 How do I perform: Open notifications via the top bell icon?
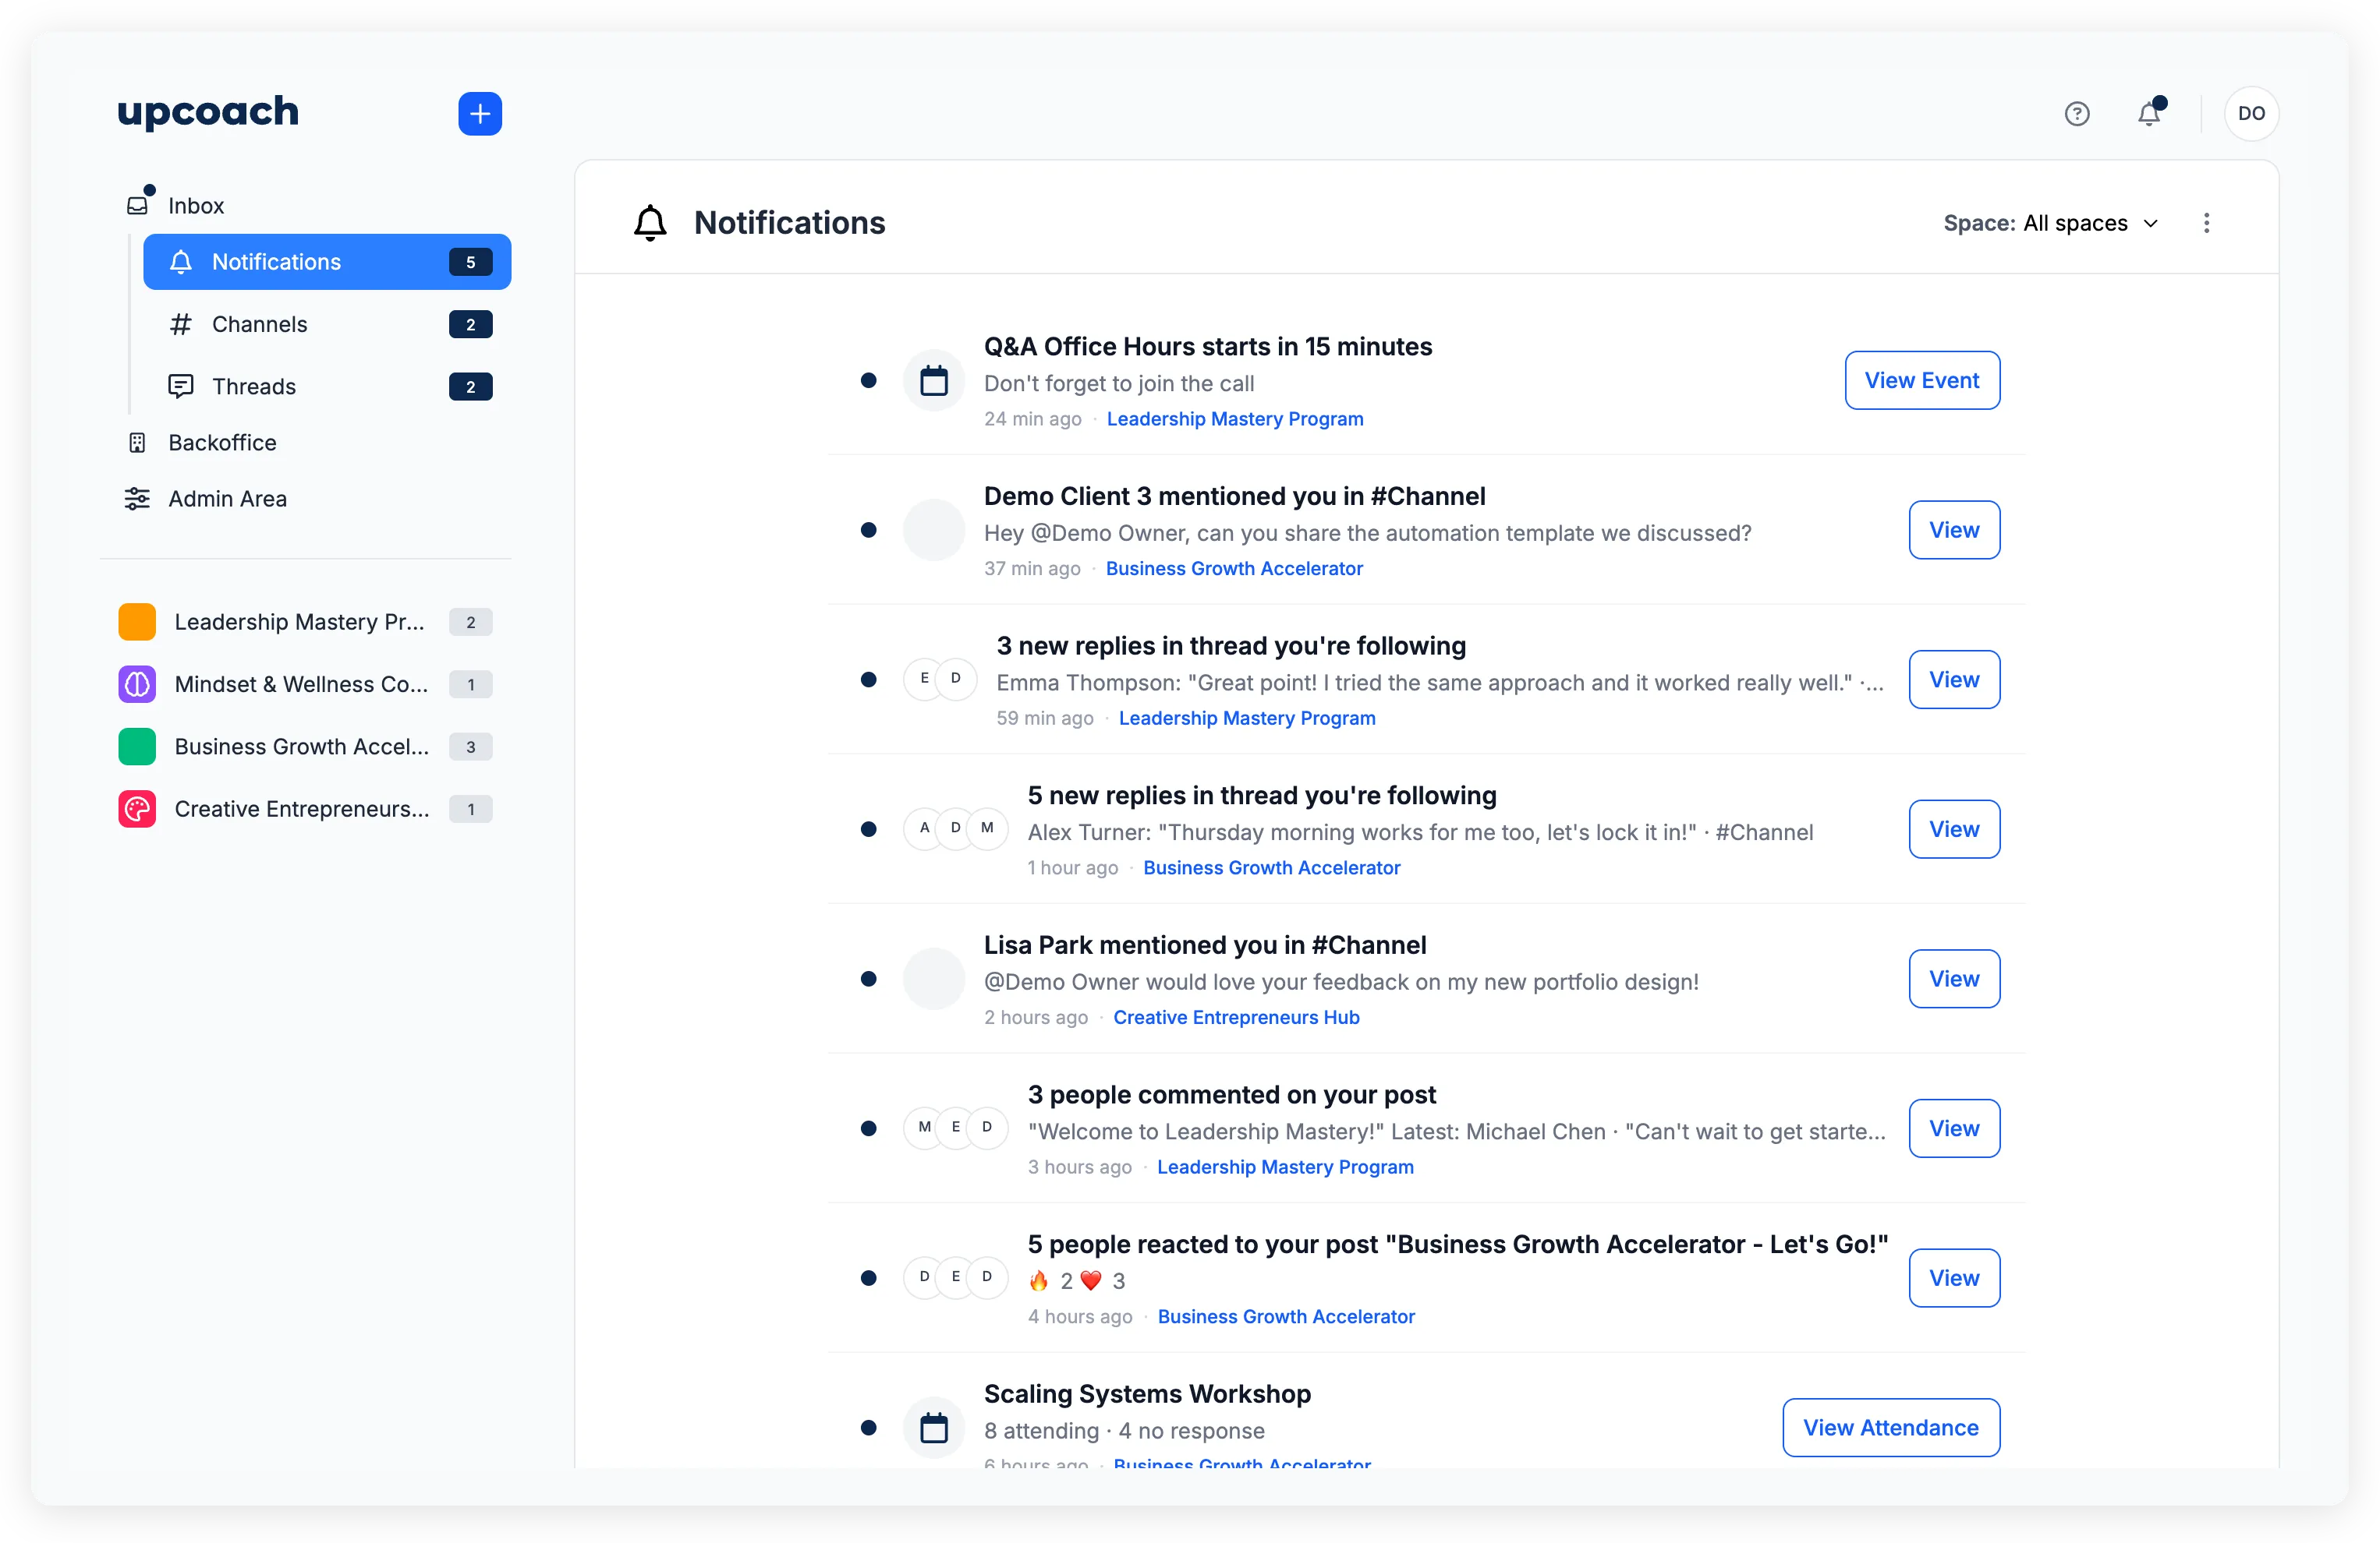2148,114
